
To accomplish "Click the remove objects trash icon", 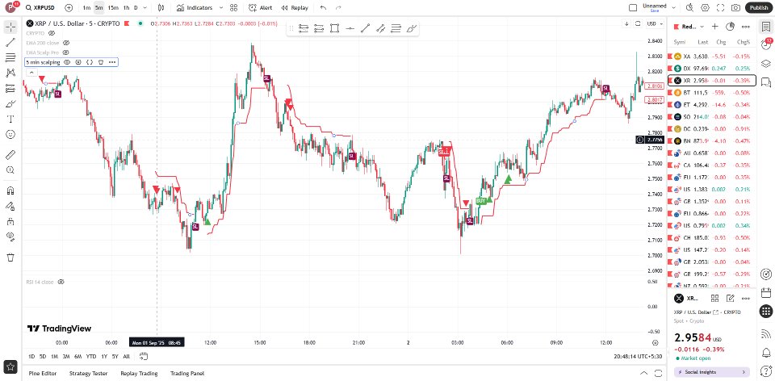I will tap(10, 257).
